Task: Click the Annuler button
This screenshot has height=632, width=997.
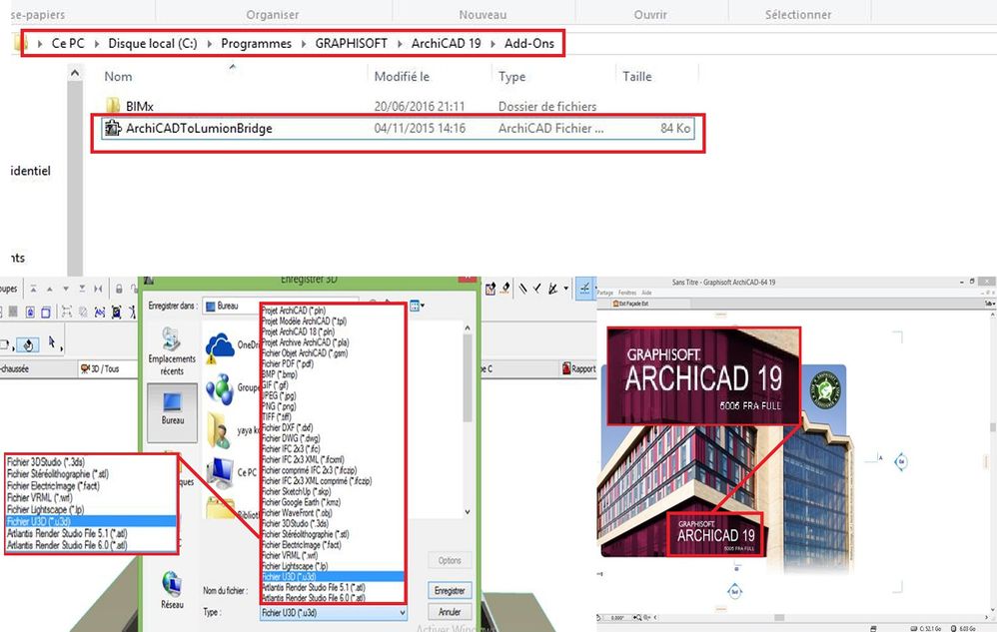Action: (x=450, y=612)
